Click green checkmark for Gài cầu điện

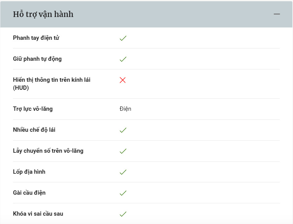[x=123, y=193]
